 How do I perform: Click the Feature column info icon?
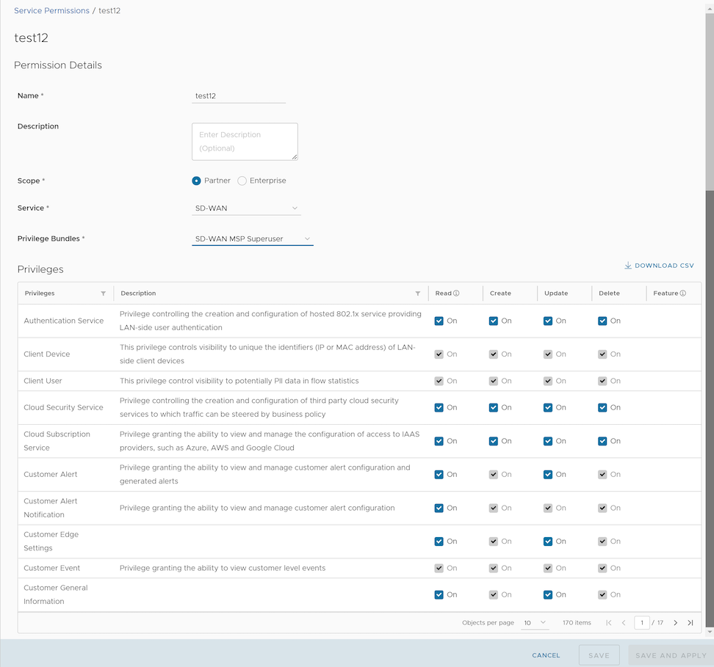(683, 294)
